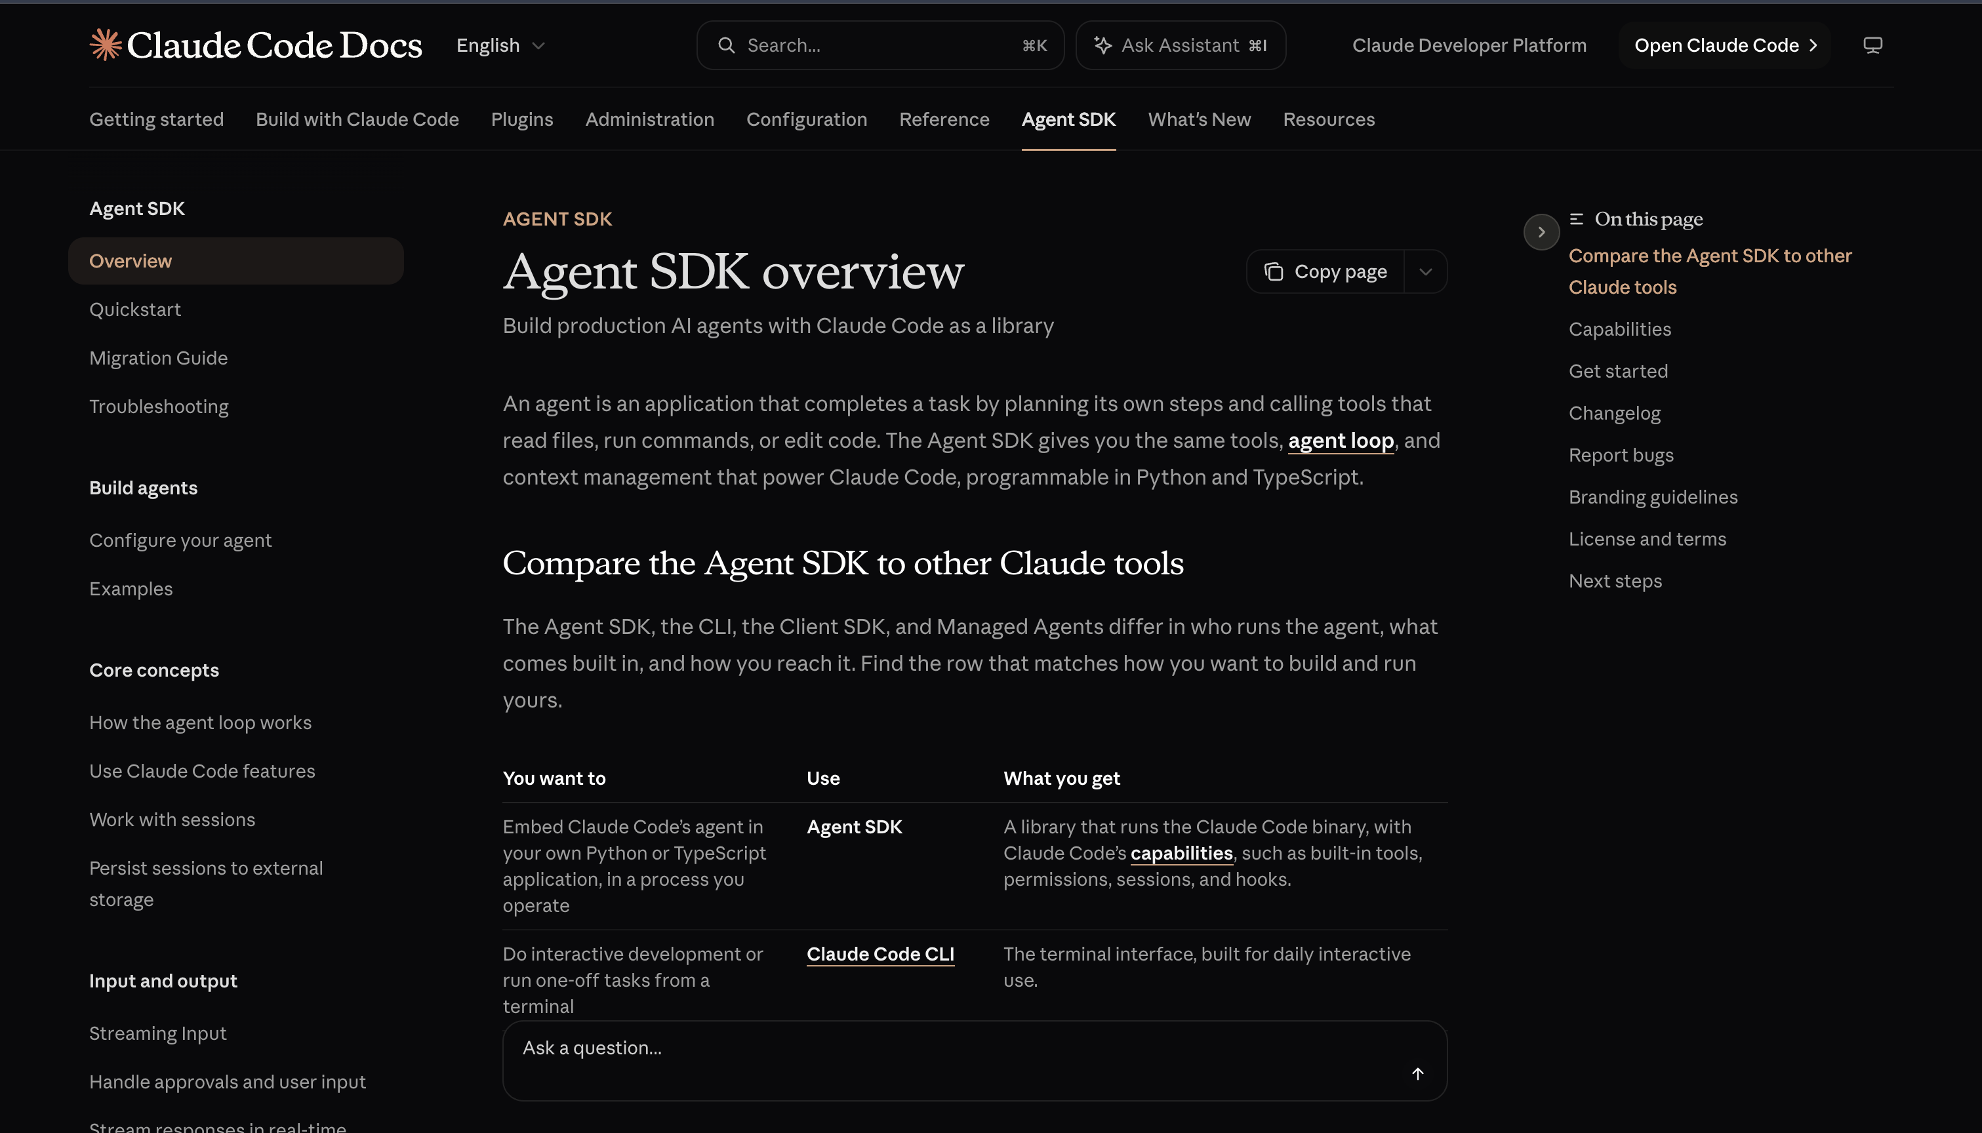Click the sparkle icon beside Ask Assistant

point(1102,45)
